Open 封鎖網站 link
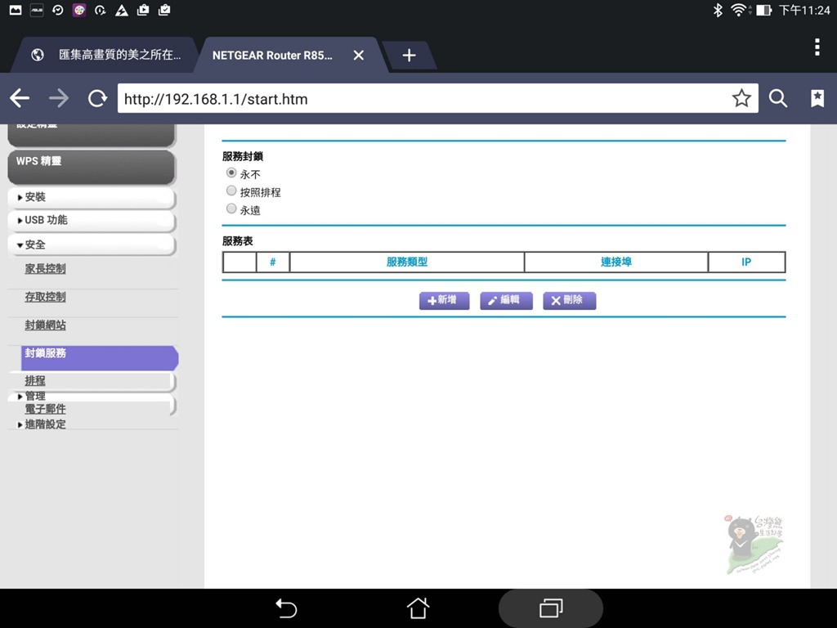 pyautogui.click(x=46, y=325)
